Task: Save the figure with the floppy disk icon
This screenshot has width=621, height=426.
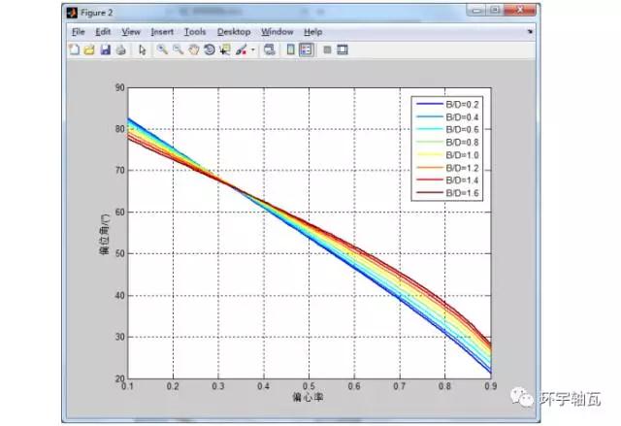Action: pos(105,49)
